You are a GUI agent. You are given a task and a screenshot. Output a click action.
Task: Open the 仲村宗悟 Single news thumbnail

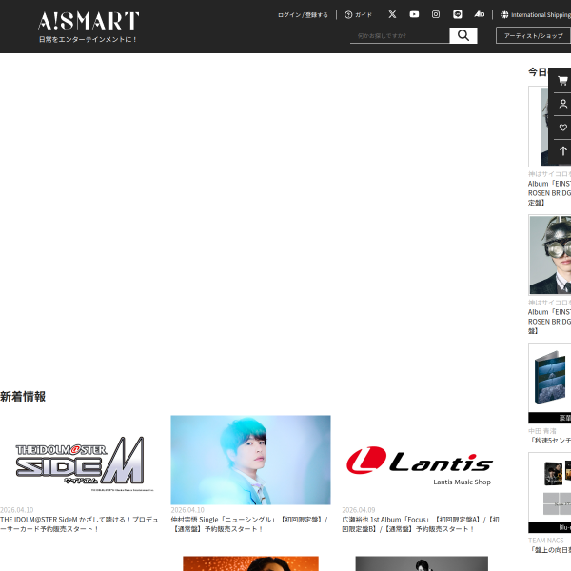251,461
